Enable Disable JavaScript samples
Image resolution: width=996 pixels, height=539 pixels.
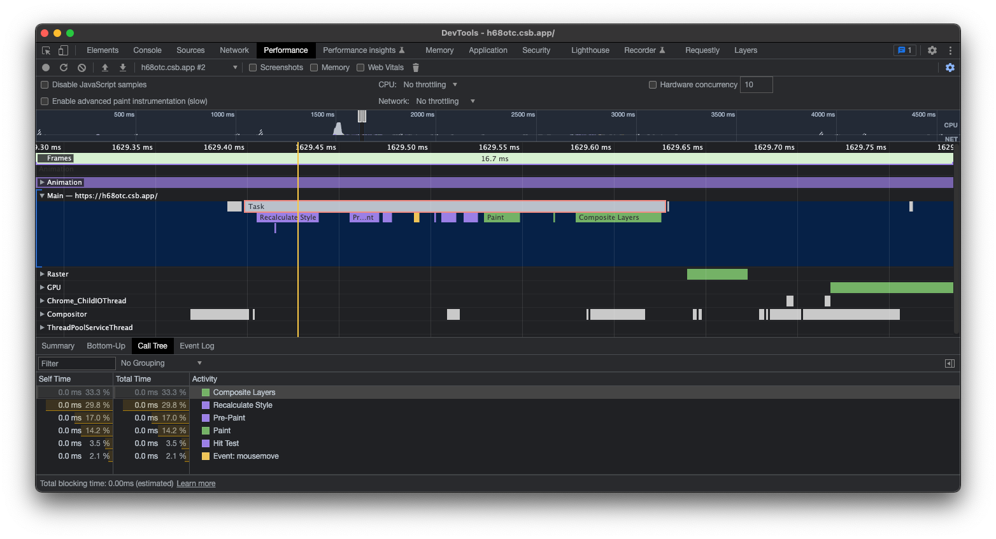(x=44, y=84)
